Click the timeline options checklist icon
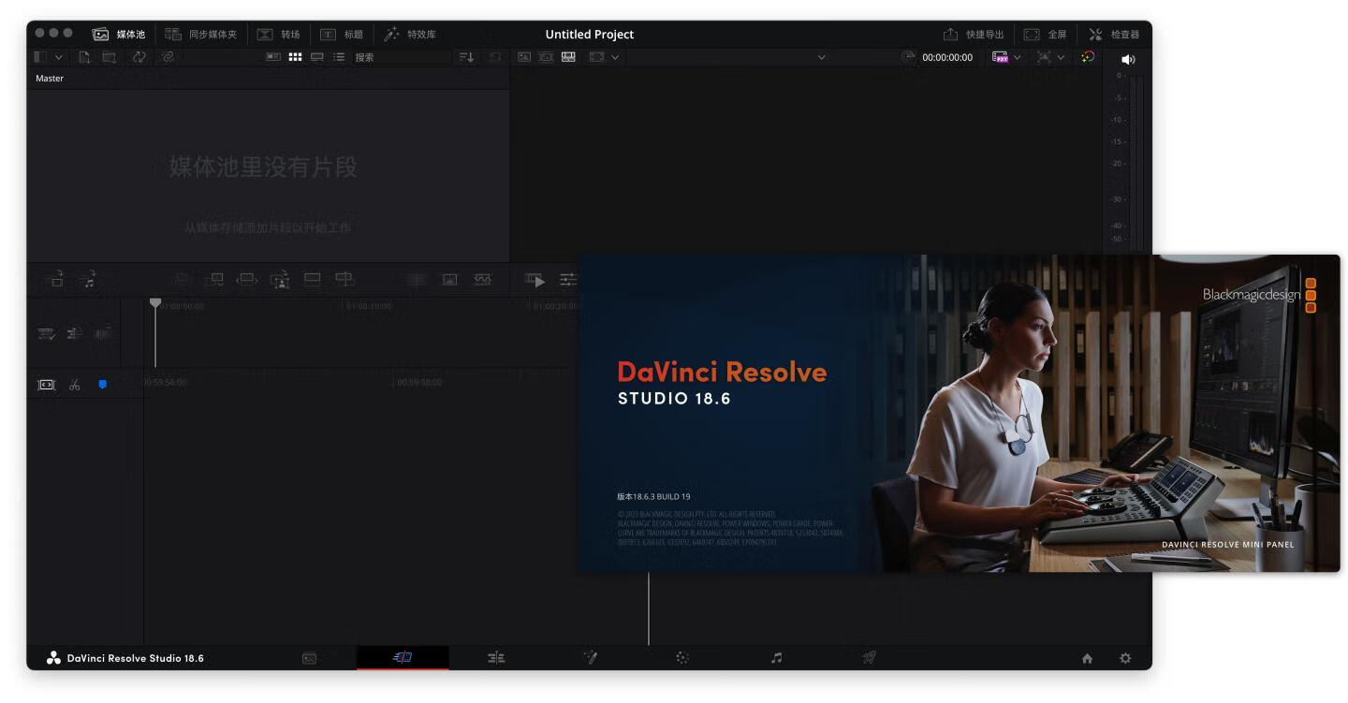 click(46, 333)
